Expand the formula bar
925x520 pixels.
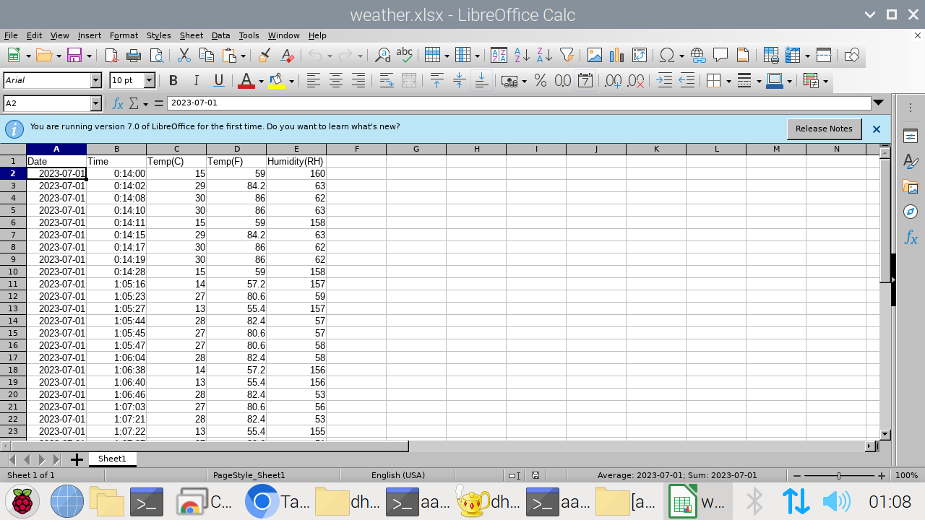coord(879,103)
